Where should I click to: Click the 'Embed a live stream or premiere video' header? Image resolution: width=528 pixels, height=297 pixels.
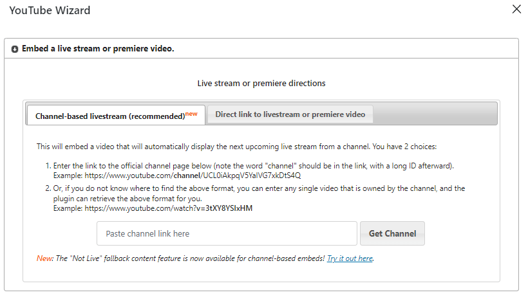pyautogui.click(x=98, y=49)
